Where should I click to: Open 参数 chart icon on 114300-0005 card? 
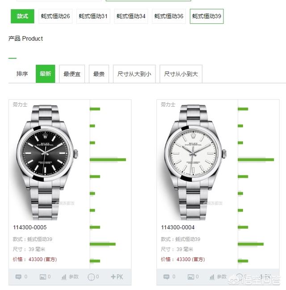coord(64,277)
